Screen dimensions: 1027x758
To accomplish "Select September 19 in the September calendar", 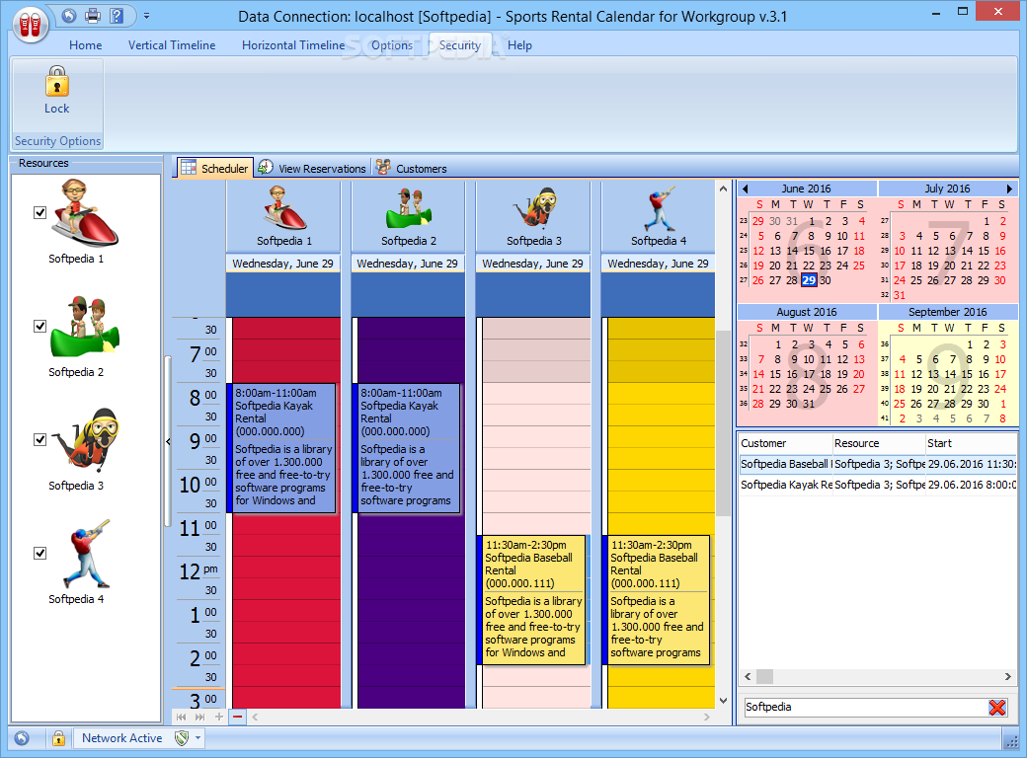I will coord(916,389).
